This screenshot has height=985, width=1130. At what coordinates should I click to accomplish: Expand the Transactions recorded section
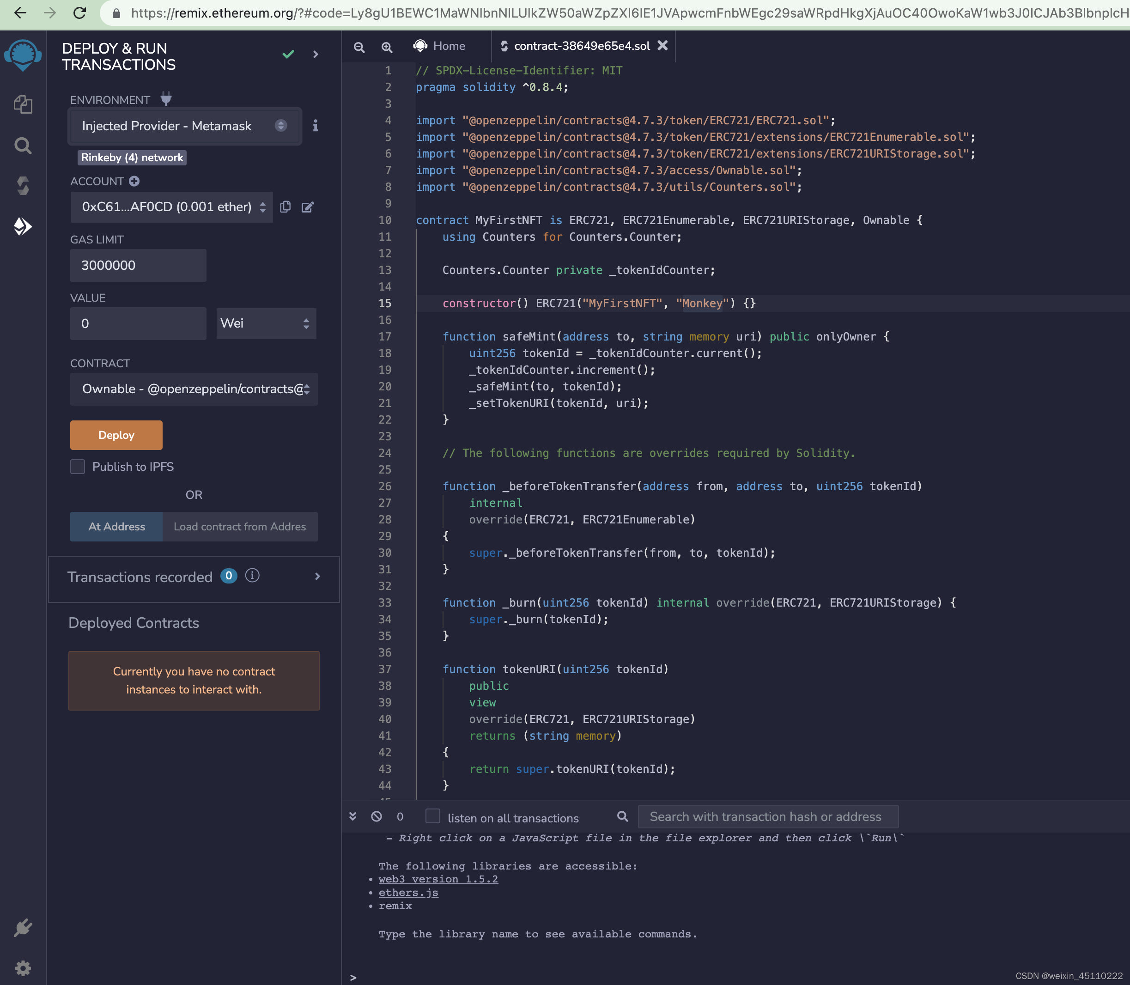click(317, 576)
